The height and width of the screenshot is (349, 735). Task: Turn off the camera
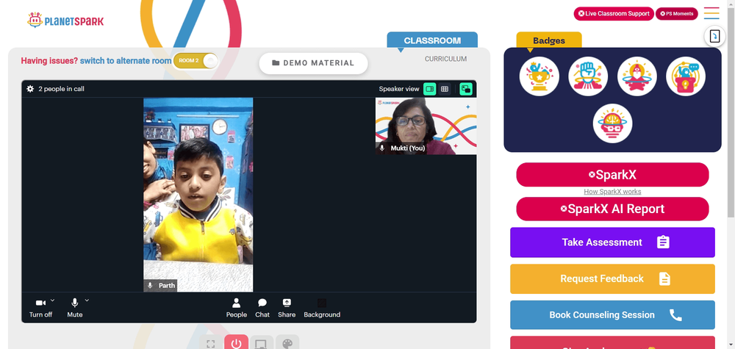(x=40, y=309)
